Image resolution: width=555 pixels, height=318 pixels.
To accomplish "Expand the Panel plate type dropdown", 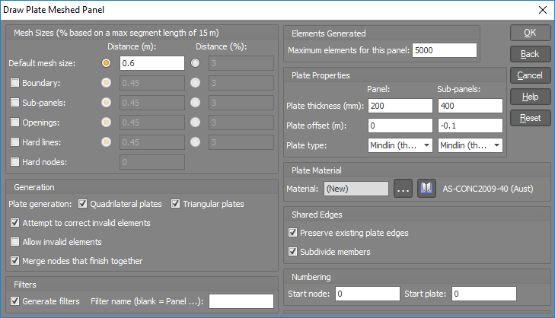I will pos(400,145).
